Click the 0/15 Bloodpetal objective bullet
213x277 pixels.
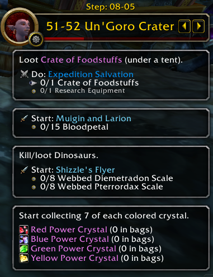34,127
